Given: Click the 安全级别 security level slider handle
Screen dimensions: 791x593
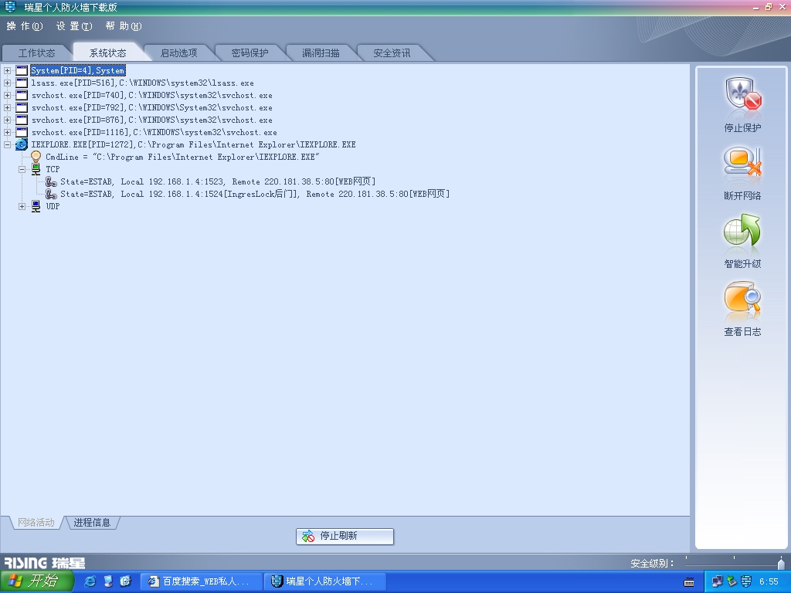Looking at the screenshot, I should pyautogui.click(x=782, y=563).
